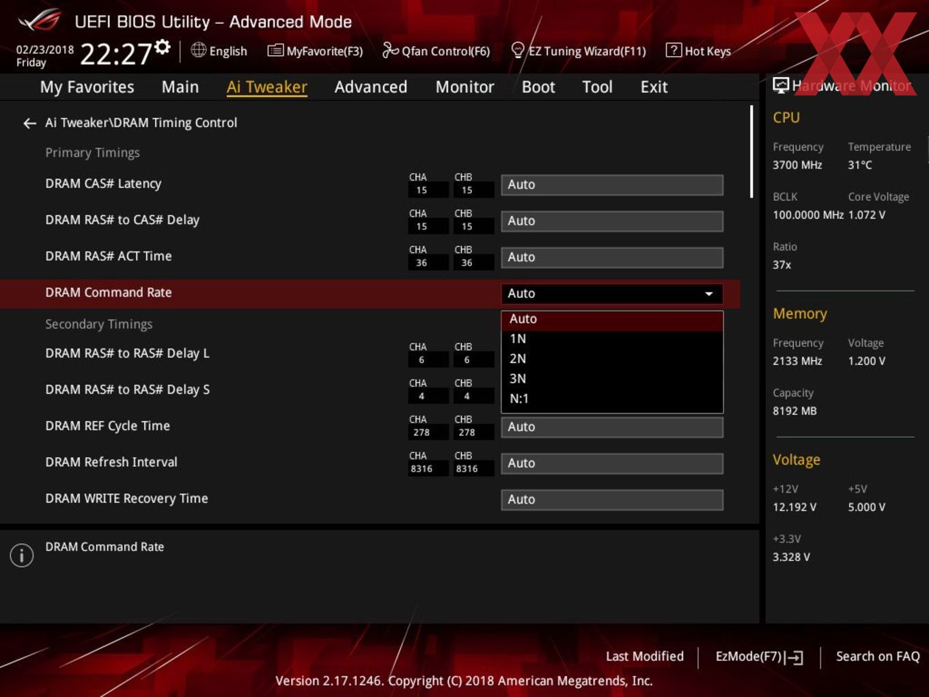
Task: Open Qfan Control(F6) fan icon
Action: (390, 50)
